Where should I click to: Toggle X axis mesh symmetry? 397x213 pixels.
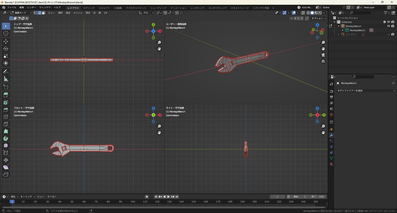point(295,18)
